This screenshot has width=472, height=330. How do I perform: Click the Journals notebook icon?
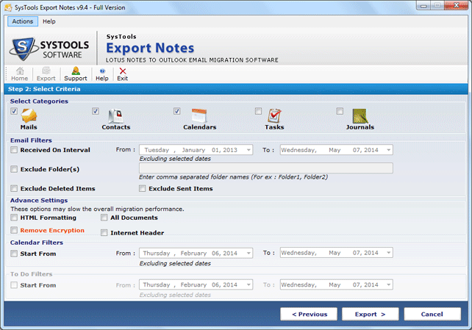point(360,116)
